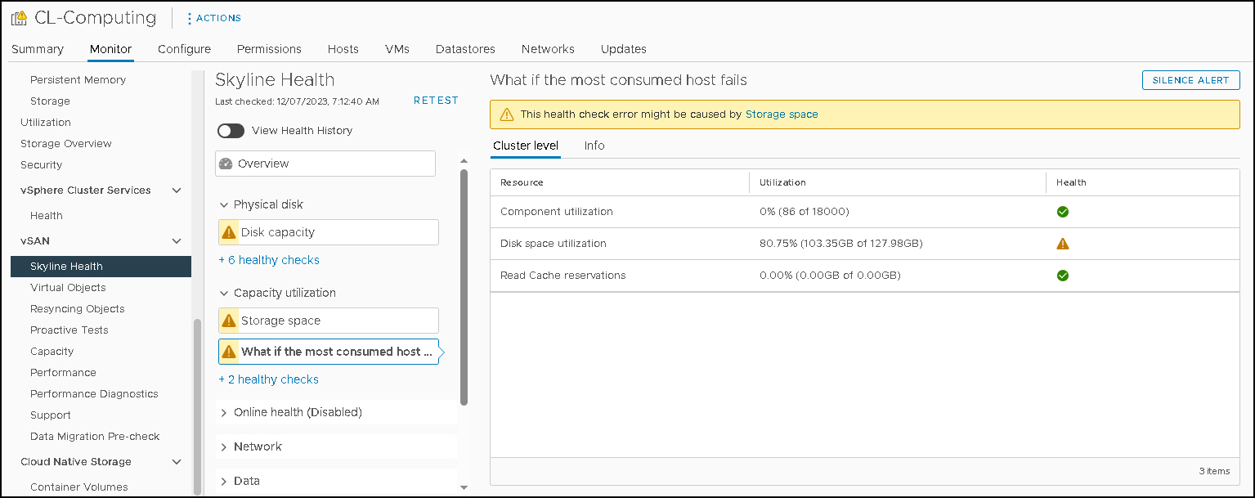Image resolution: width=1255 pixels, height=498 pixels.
Task: Open the Storage space link in banner
Action: [x=781, y=114]
